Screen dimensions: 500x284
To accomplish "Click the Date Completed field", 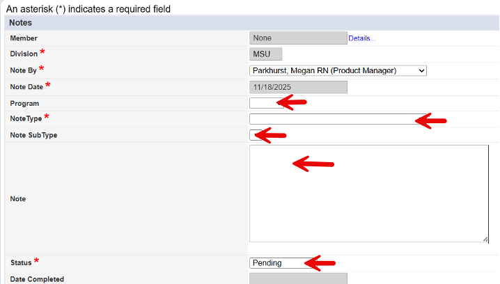I will 298,278.
